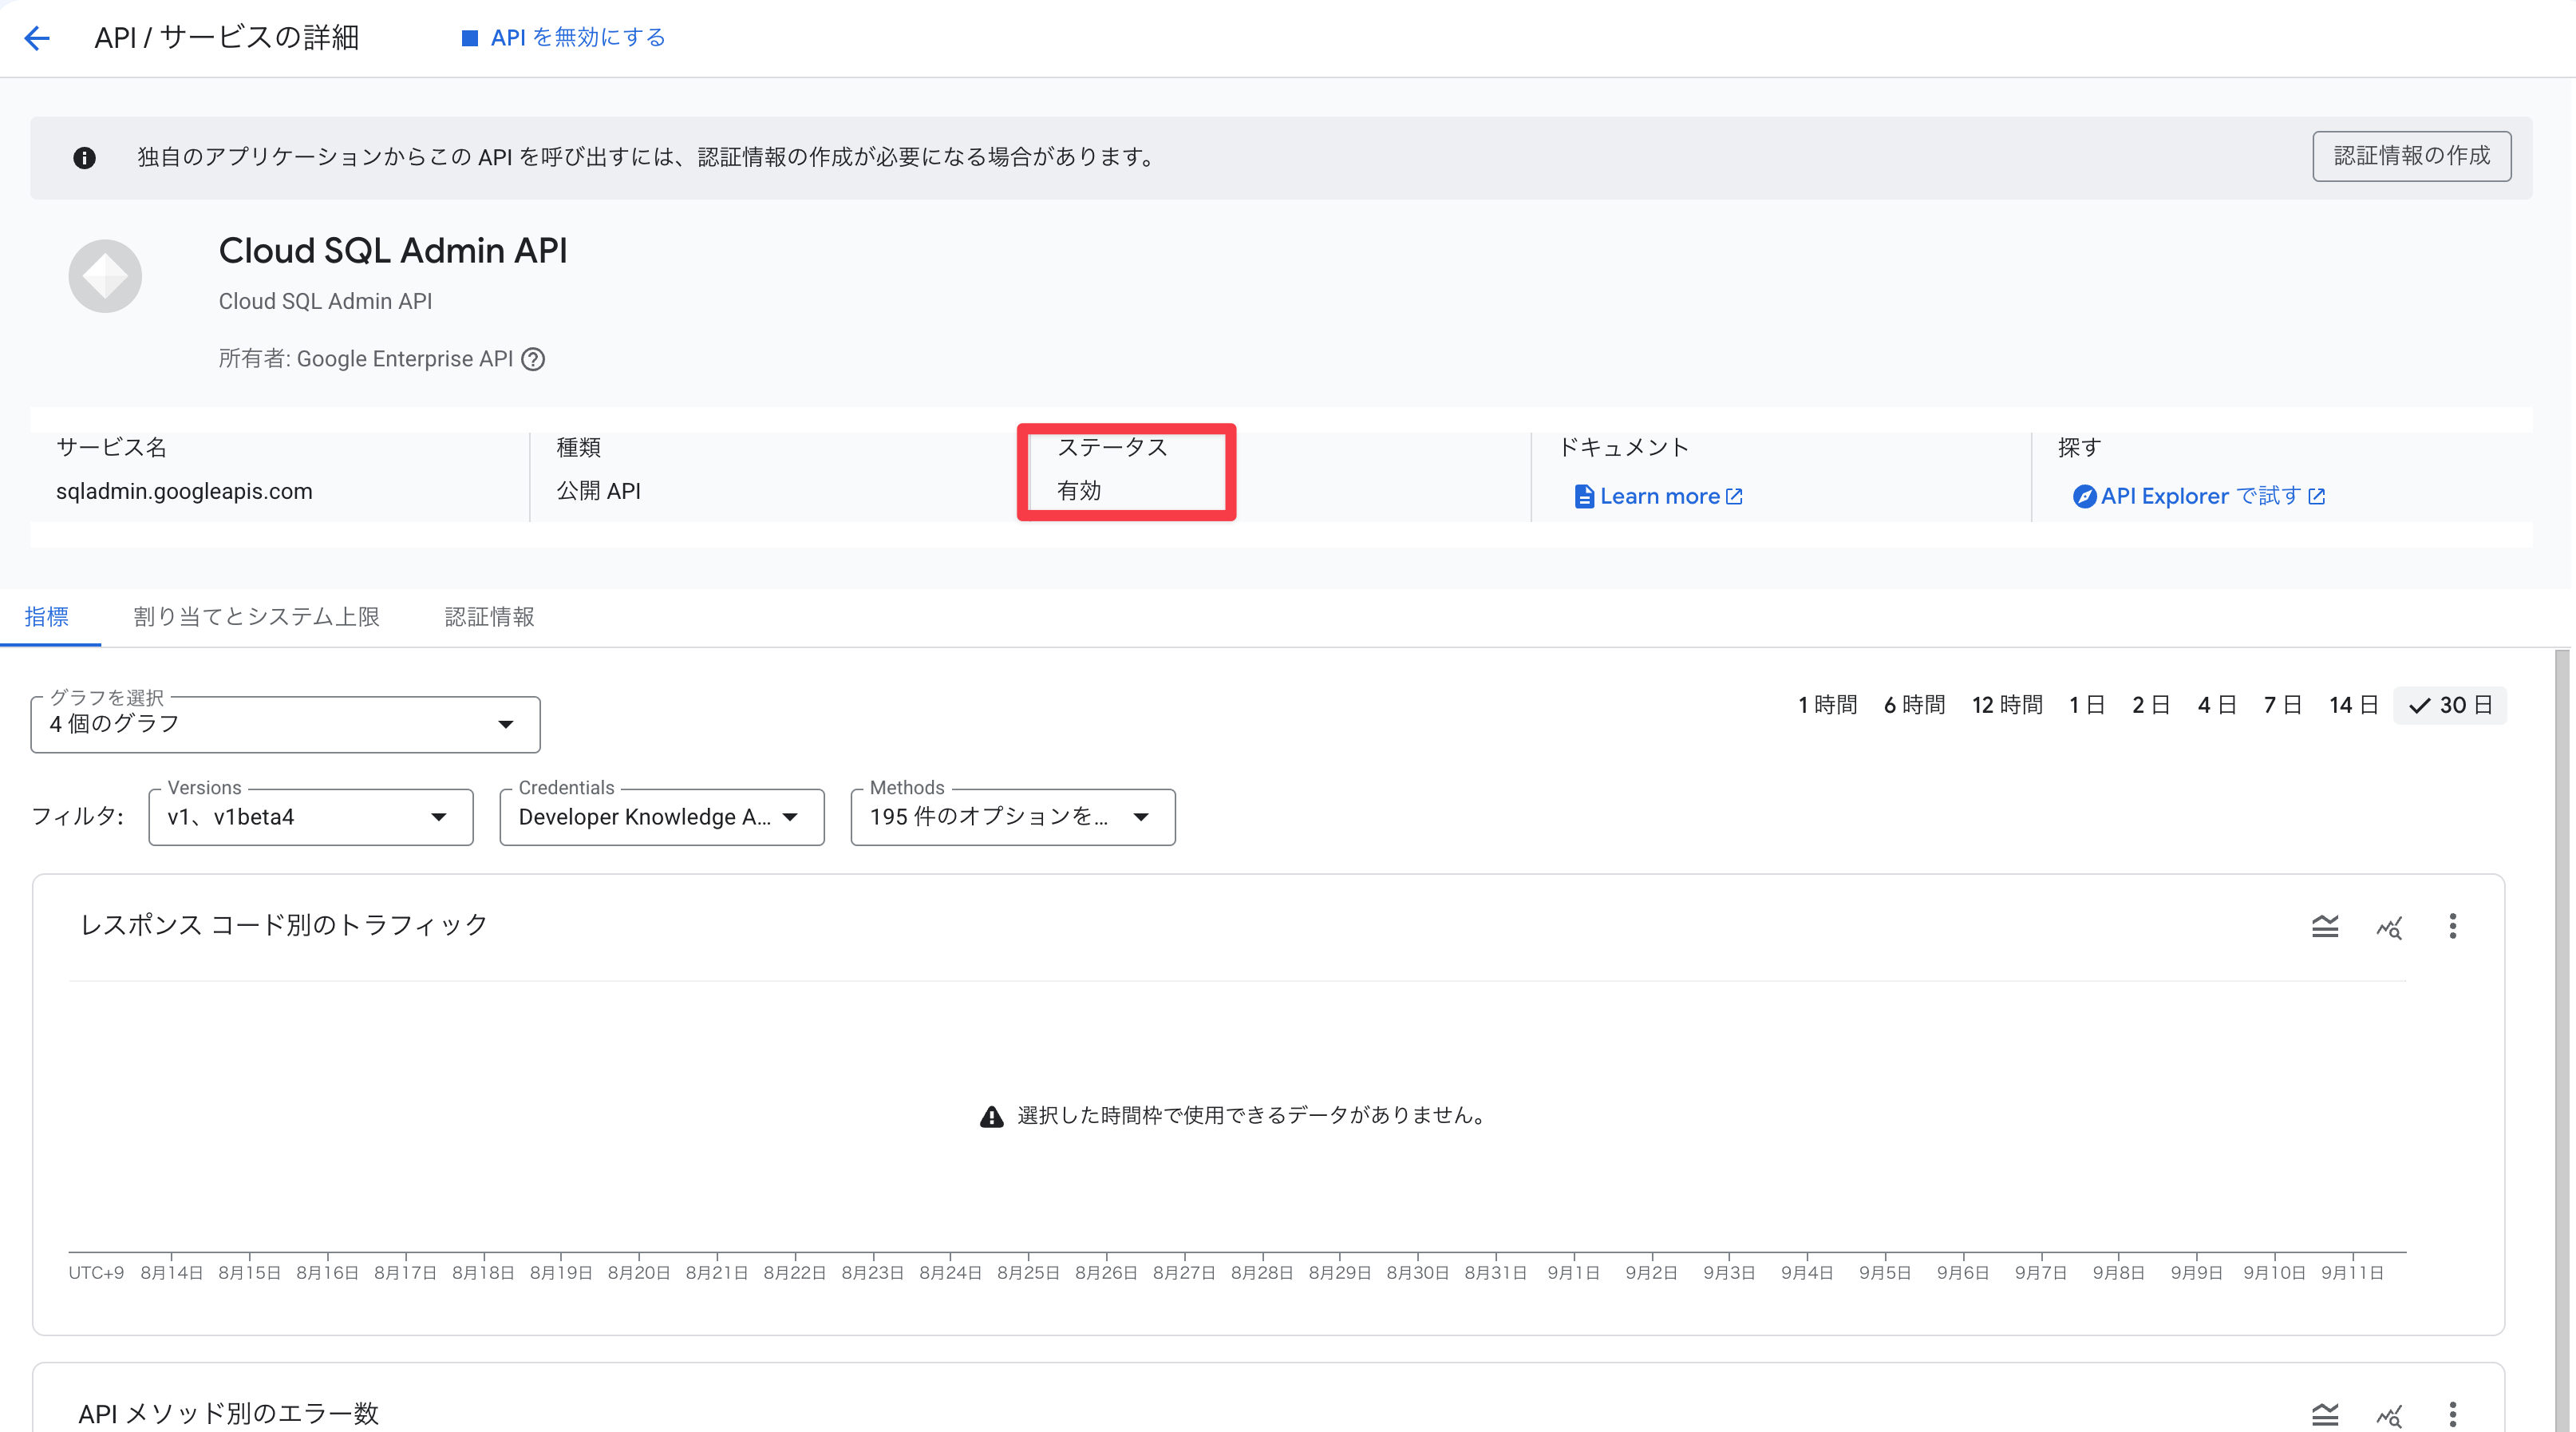Click the Cloud SQL Admin API logo
This screenshot has width=2576, height=1432.
coord(105,276)
